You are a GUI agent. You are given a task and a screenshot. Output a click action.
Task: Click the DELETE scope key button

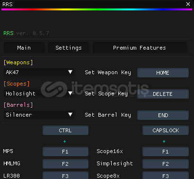tap(163, 94)
